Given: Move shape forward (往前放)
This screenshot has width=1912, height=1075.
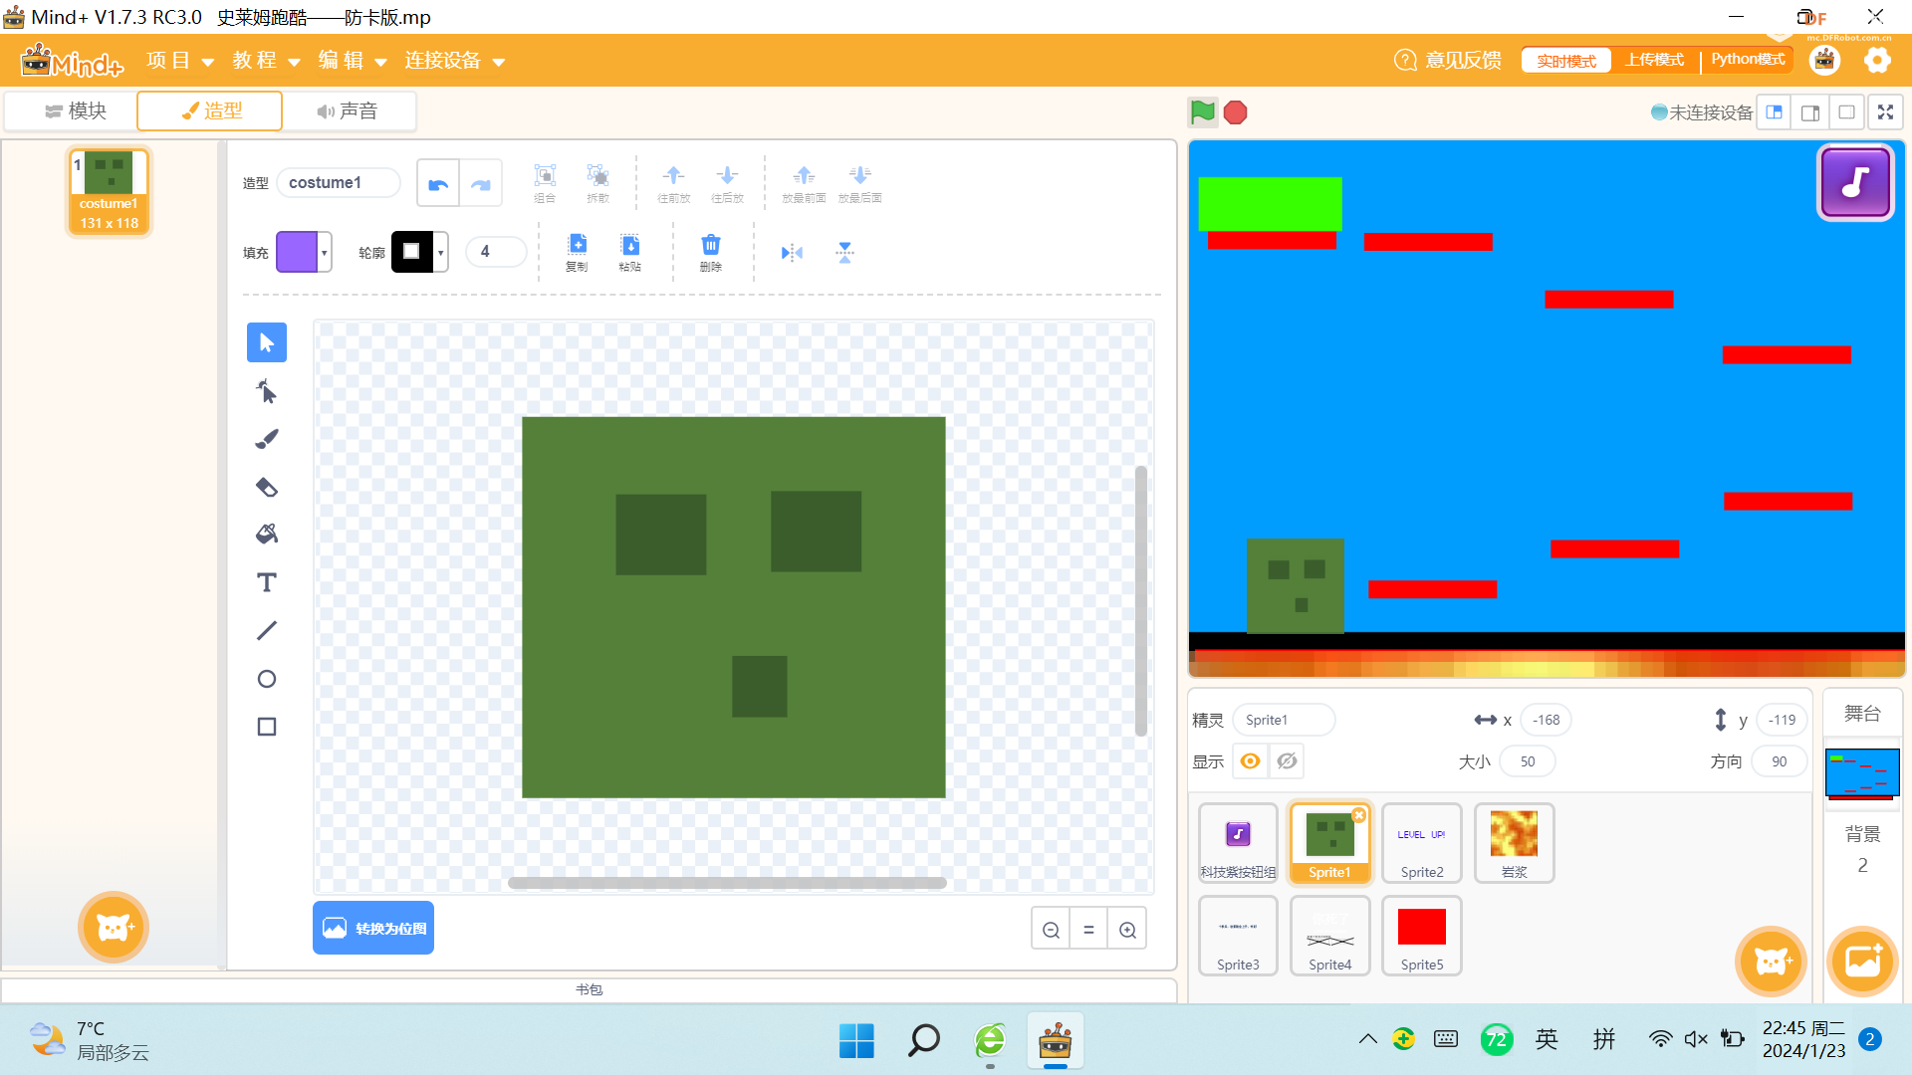Looking at the screenshot, I should tap(674, 183).
